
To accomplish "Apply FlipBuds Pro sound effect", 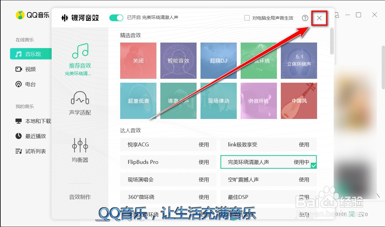I will 204,162.
